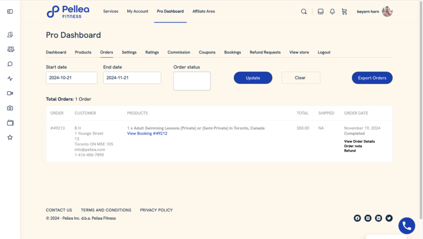Open the Twitter footer icon
This screenshot has width=423, height=239.
389,218
